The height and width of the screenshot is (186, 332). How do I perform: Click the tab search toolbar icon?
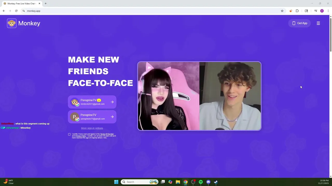tap(306, 11)
